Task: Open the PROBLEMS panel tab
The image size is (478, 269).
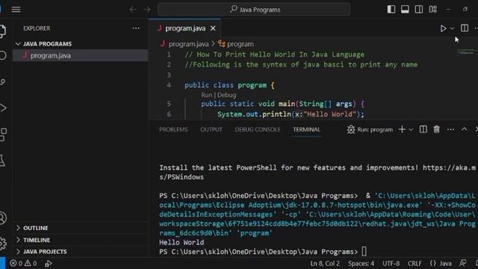Action: pos(173,129)
